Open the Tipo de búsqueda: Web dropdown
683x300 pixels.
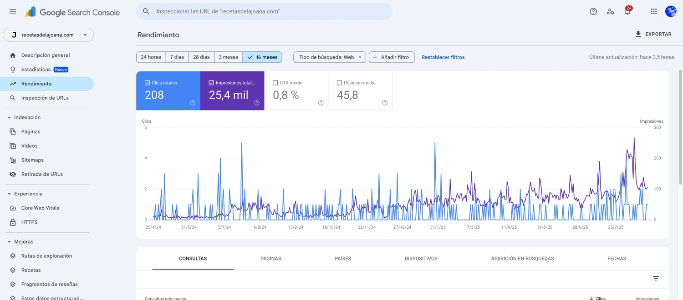pos(330,57)
